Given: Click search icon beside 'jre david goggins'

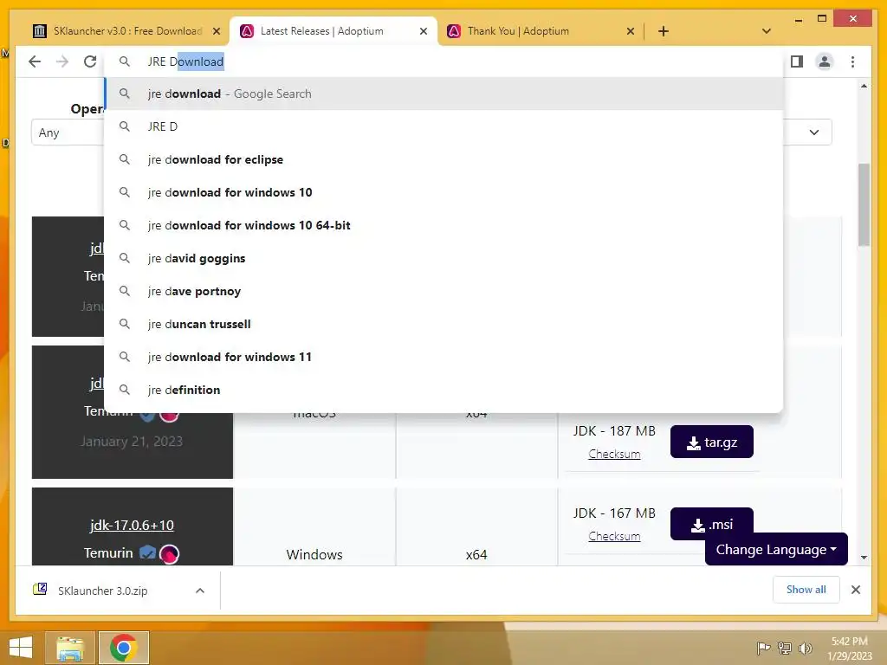Looking at the screenshot, I should tap(125, 258).
